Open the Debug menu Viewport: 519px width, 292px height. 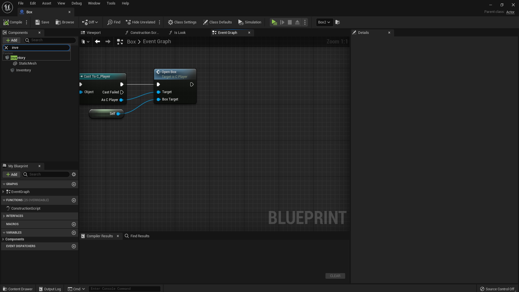[x=76, y=3]
